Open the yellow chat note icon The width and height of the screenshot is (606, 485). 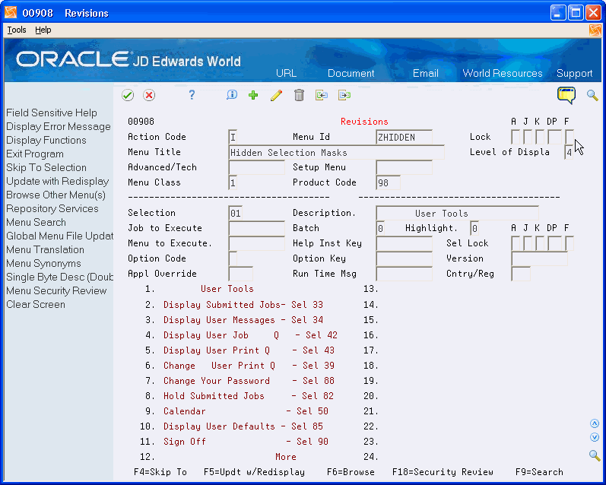[566, 95]
